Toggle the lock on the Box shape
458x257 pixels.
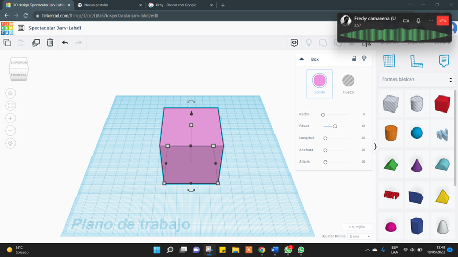coord(354,59)
